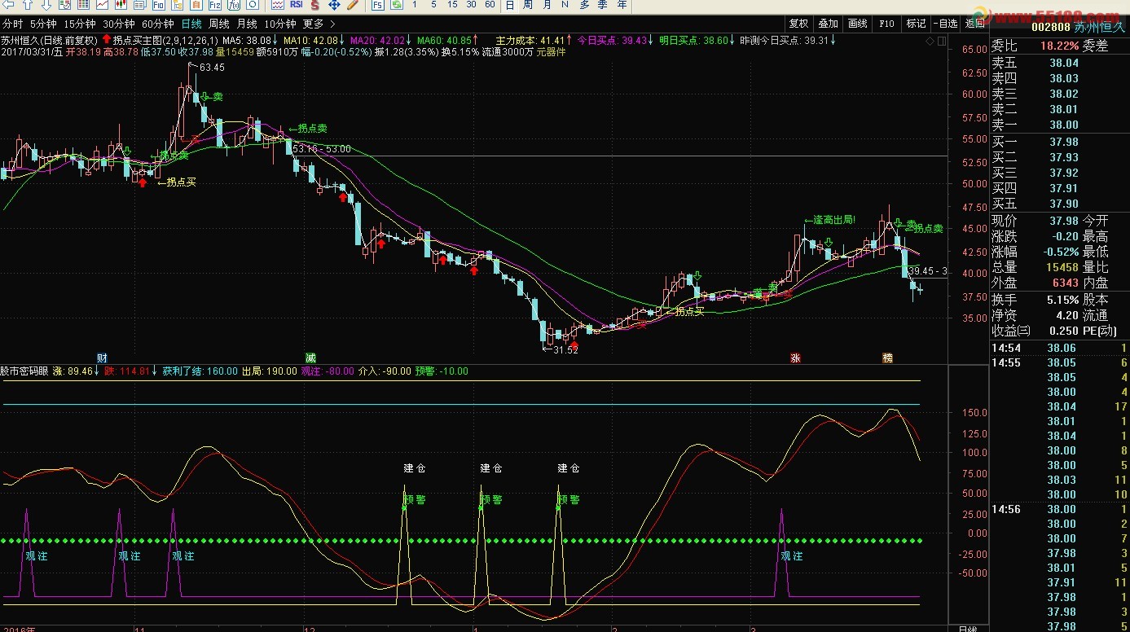
Task: Click the 卖一 38.00 ask row
Action: (1058, 125)
